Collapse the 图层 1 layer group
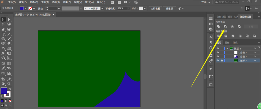This screenshot has height=109, width=261. 227,49
